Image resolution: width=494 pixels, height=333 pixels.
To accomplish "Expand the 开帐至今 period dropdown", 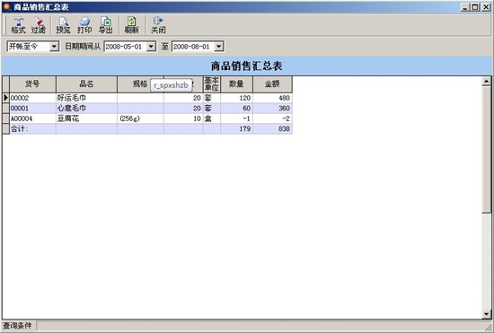I will pyautogui.click(x=54, y=47).
